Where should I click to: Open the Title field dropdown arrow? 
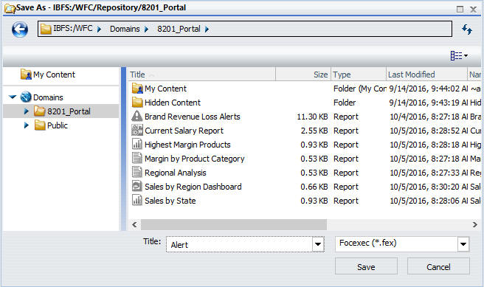[318, 245]
